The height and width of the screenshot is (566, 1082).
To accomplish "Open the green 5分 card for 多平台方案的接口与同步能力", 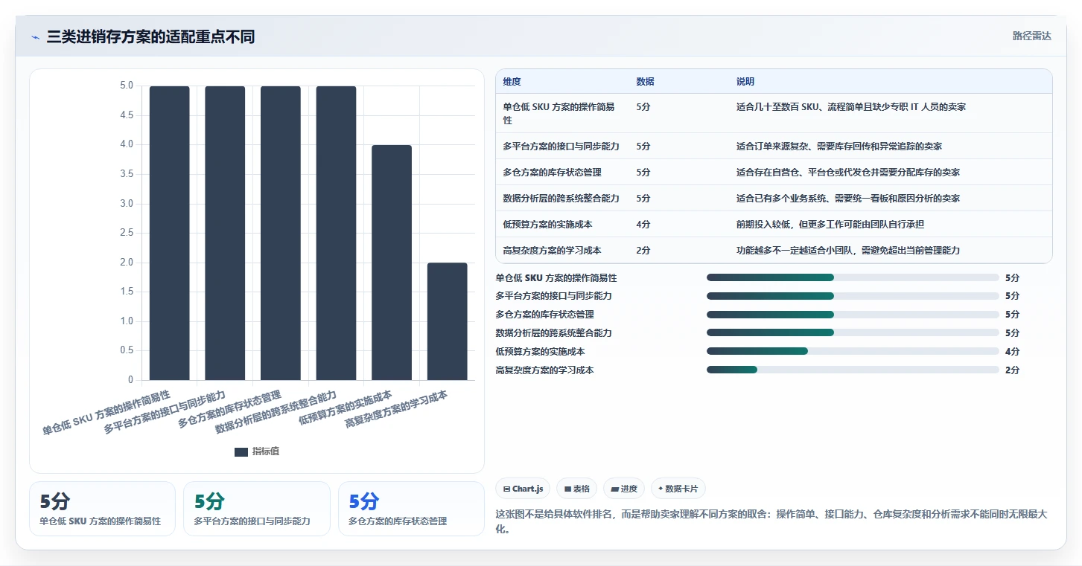I will click(x=257, y=509).
